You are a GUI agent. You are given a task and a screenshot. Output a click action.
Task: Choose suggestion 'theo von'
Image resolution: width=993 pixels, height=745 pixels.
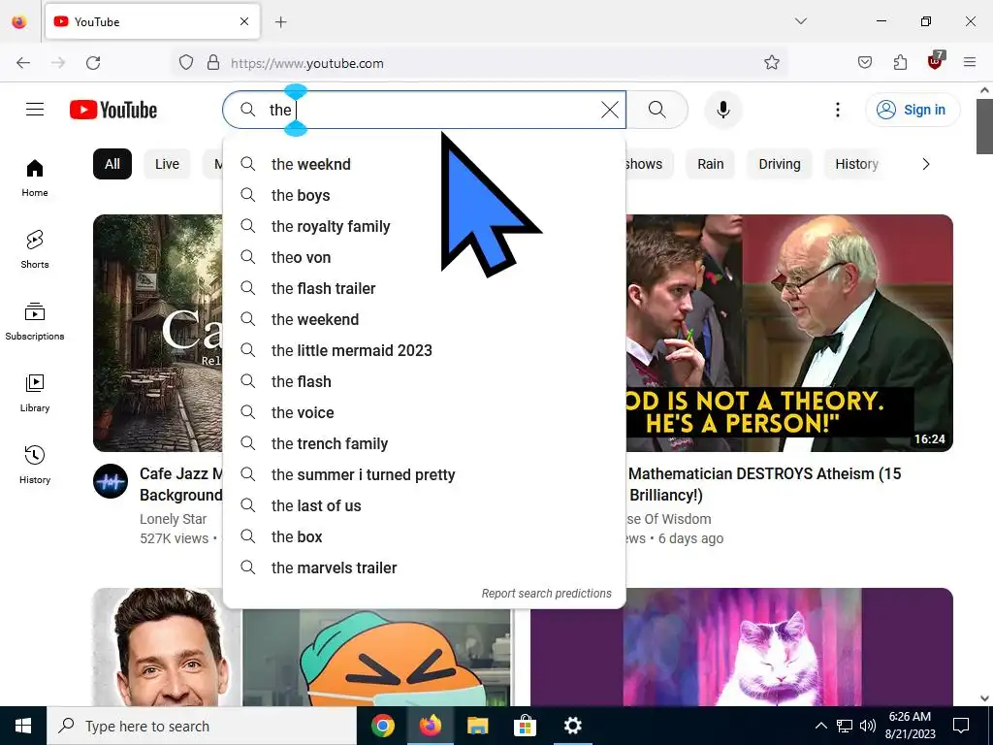click(x=425, y=257)
